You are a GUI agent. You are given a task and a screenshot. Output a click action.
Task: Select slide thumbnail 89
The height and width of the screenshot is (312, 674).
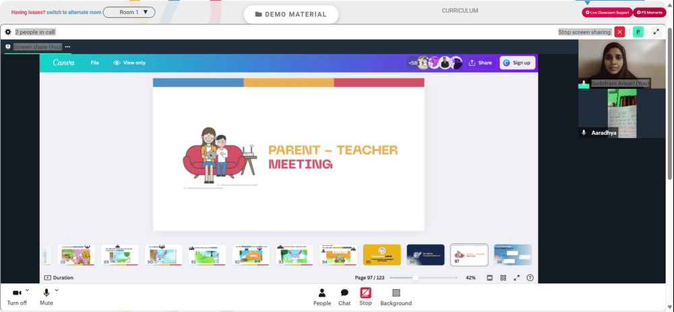120,255
